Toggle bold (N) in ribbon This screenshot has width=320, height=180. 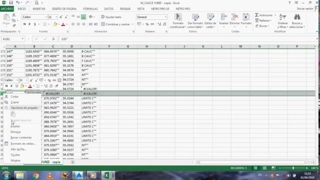25,24
